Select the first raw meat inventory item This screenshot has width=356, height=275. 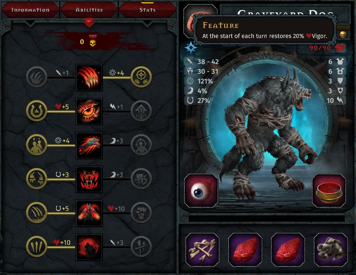coord(245,250)
